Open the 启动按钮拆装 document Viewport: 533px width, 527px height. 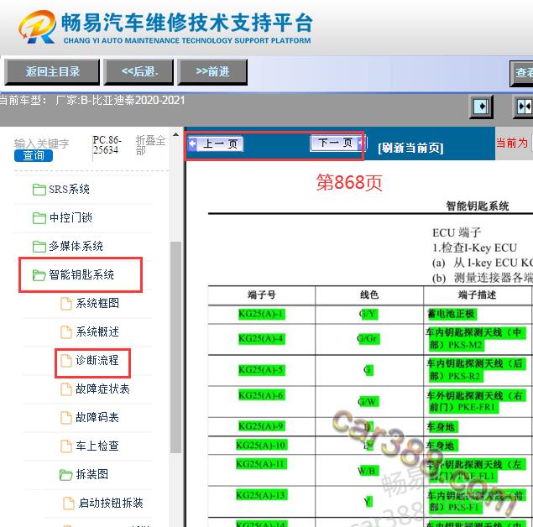(111, 503)
